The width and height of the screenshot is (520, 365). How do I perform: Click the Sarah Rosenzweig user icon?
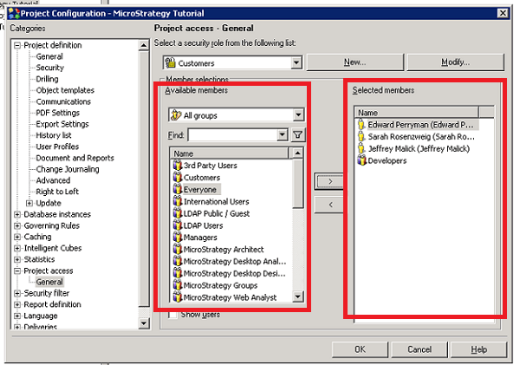(x=361, y=137)
